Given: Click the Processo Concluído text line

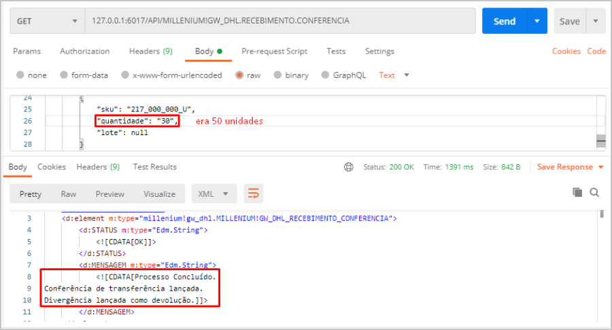Looking at the screenshot, I should coord(156,277).
